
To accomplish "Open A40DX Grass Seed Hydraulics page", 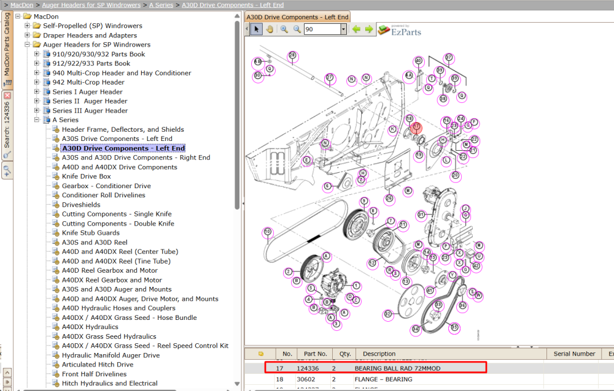I will tap(109, 336).
